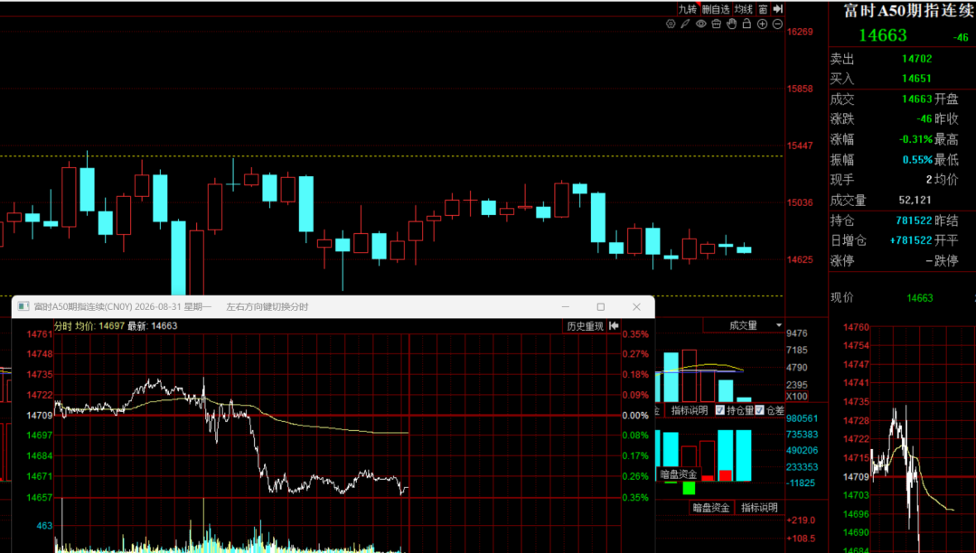Open 指标说明 under the volume chart

[690, 410]
